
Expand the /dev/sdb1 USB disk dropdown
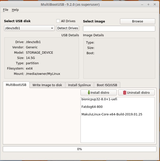(x=29, y=28)
